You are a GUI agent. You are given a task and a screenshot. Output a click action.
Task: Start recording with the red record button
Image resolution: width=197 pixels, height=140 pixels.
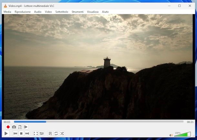click(8, 127)
